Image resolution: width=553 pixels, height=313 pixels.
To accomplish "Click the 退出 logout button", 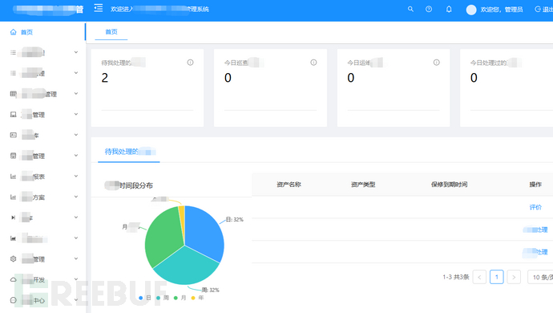I will [544, 9].
